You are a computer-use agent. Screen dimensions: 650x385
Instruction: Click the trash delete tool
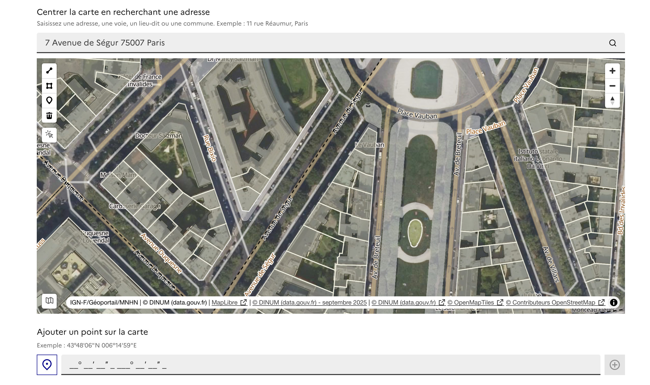pos(49,116)
